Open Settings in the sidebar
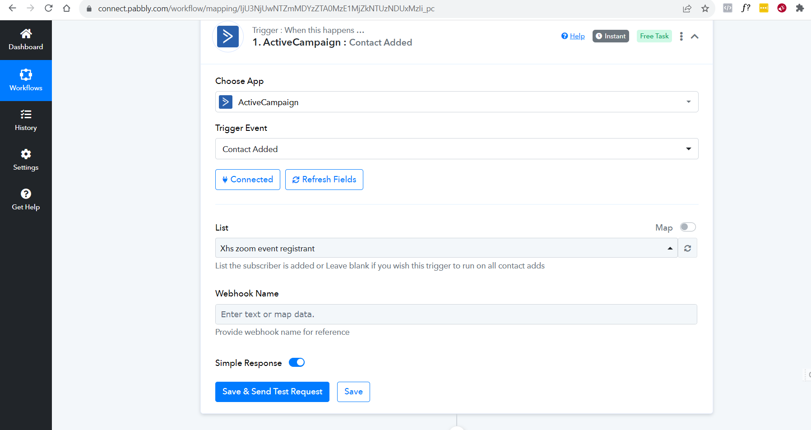 click(x=26, y=160)
